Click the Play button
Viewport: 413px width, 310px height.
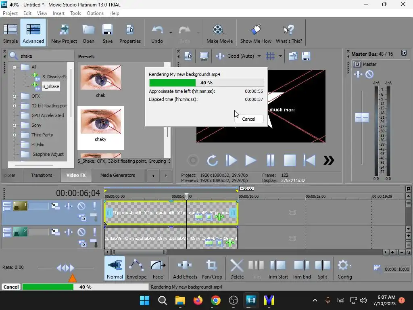[250, 160]
